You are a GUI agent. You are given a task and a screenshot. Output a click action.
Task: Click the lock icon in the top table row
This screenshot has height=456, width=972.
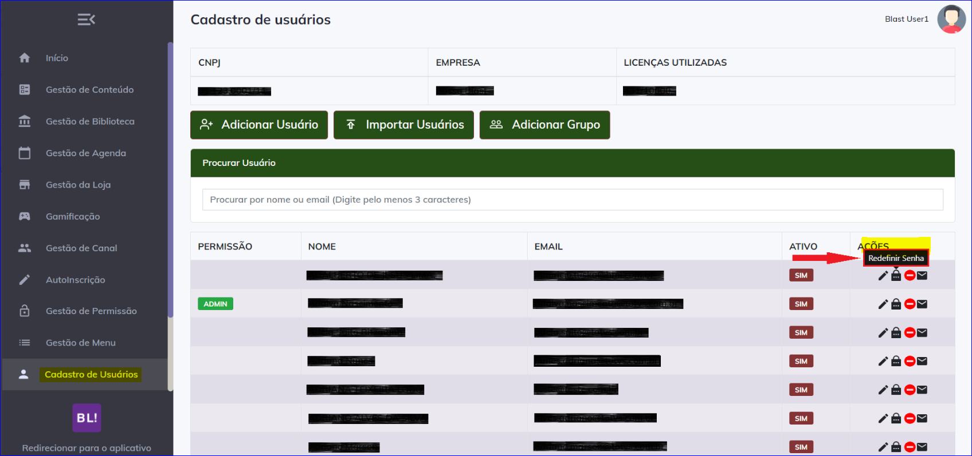(x=896, y=275)
